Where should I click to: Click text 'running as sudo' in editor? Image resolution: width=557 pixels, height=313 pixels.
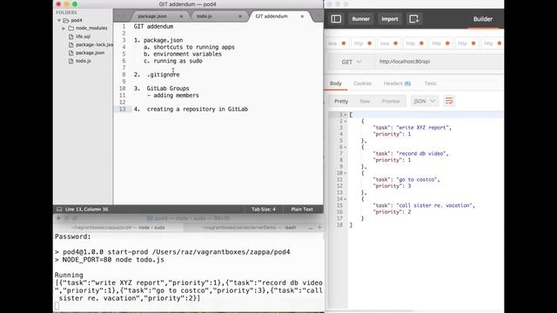pos(178,61)
